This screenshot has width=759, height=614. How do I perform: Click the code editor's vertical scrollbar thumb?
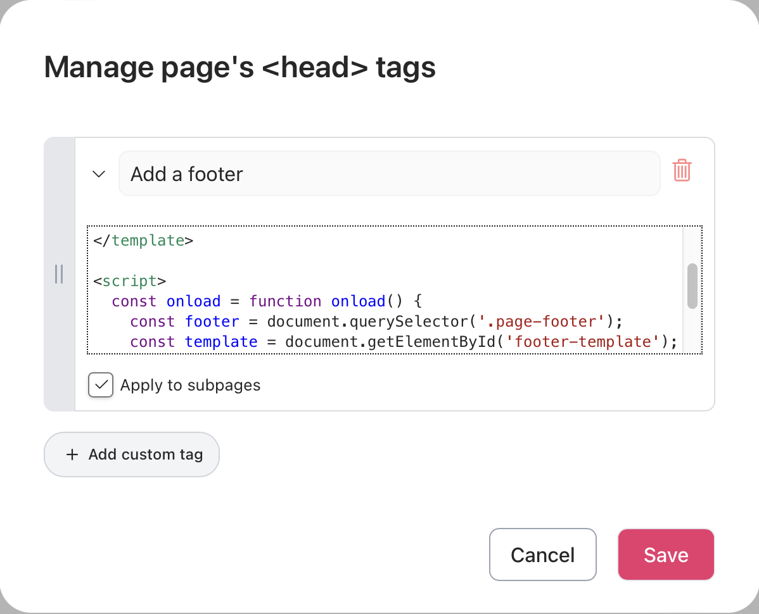click(x=692, y=286)
